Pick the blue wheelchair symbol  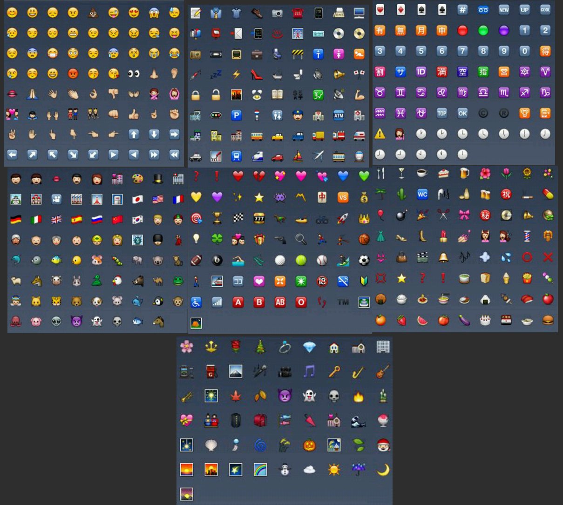[x=196, y=302]
